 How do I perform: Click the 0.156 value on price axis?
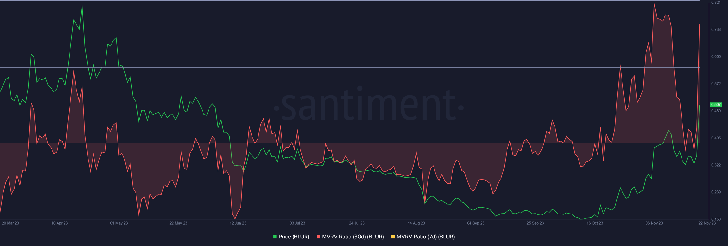(x=716, y=219)
